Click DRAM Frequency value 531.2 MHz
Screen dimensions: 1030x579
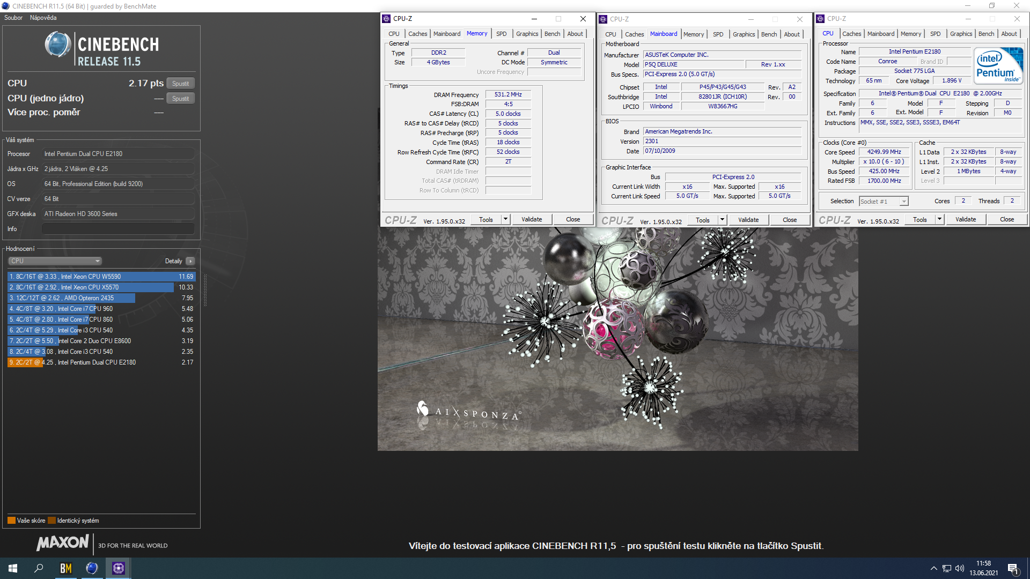(x=508, y=94)
